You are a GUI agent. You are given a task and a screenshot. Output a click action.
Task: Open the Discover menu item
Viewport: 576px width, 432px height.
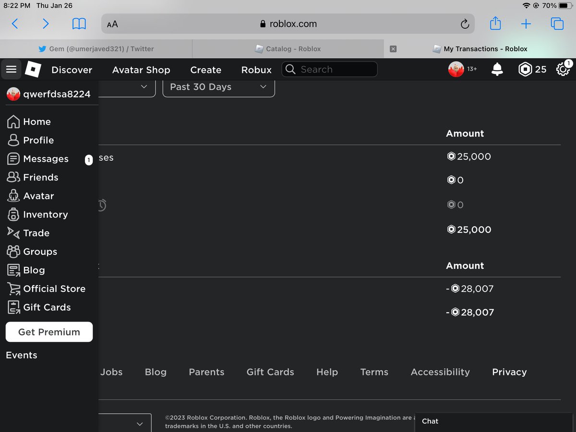pyautogui.click(x=72, y=70)
